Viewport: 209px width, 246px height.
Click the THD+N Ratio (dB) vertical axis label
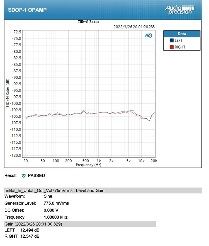click(7, 94)
